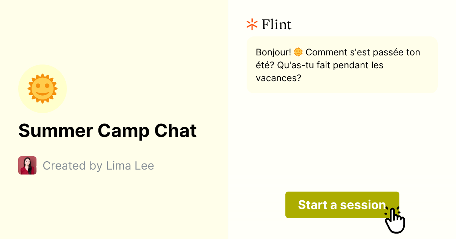Click the creator avatar thumbnail
This screenshot has width=456, height=239.
coord(27,165)
